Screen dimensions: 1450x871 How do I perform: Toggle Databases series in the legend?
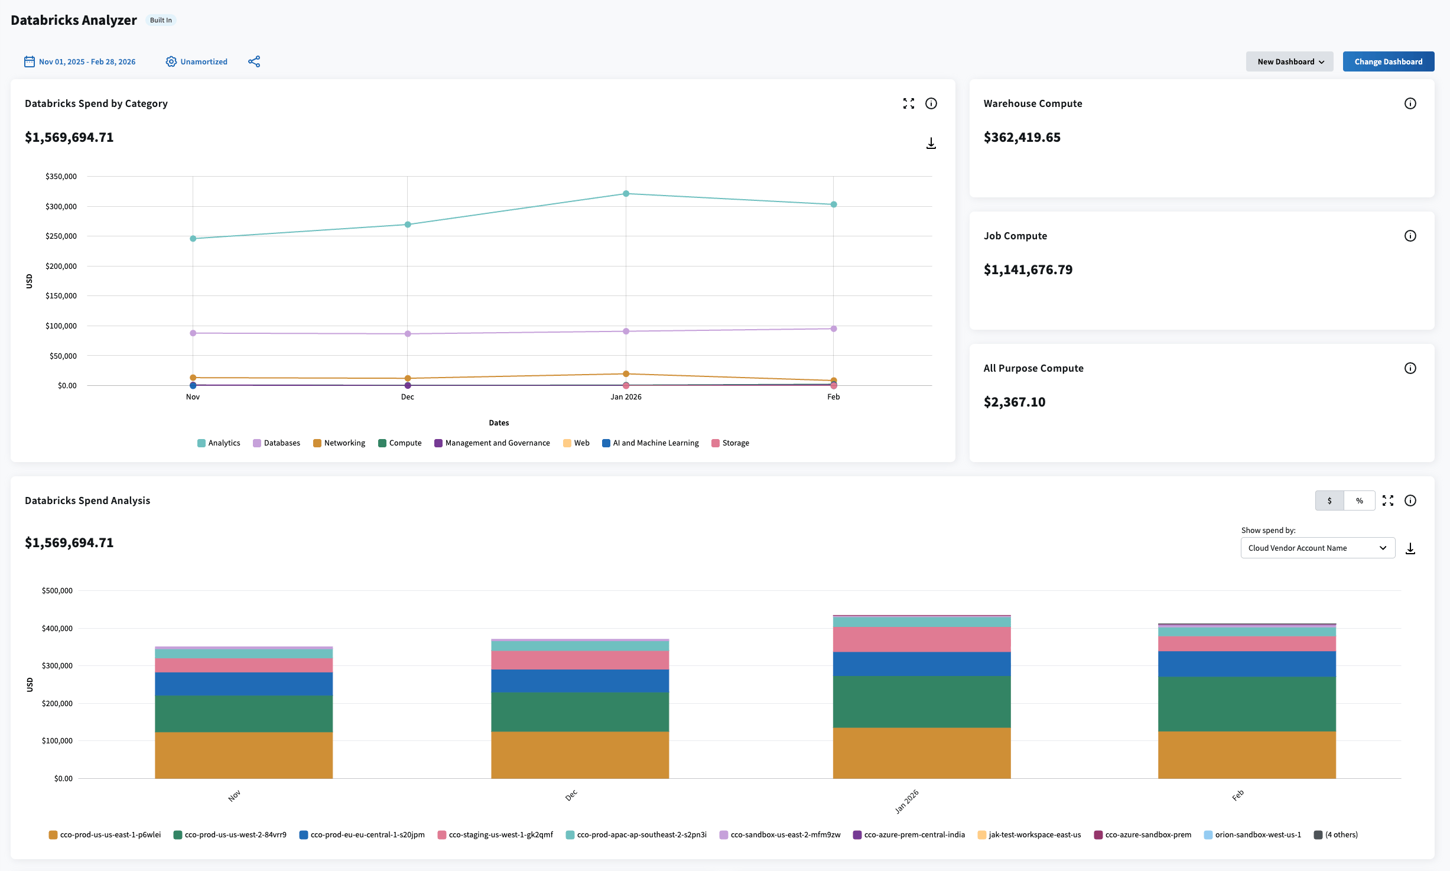277,443
